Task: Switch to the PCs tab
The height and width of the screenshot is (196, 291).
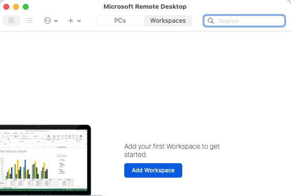Action: [x=120, y=21]
